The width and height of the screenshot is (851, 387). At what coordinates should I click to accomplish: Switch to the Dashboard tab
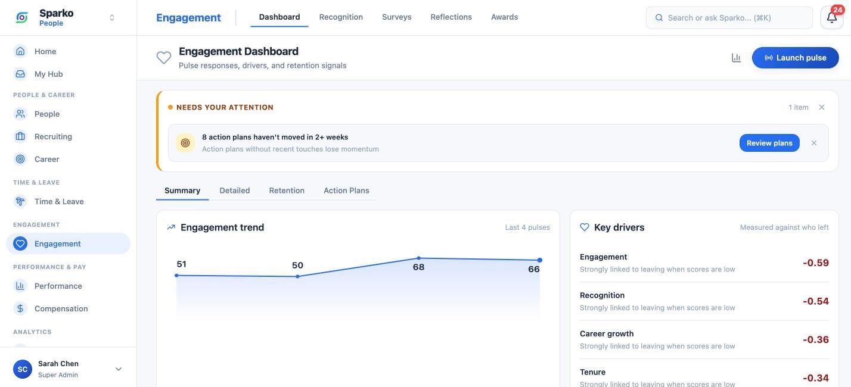[x=279, y=17]
